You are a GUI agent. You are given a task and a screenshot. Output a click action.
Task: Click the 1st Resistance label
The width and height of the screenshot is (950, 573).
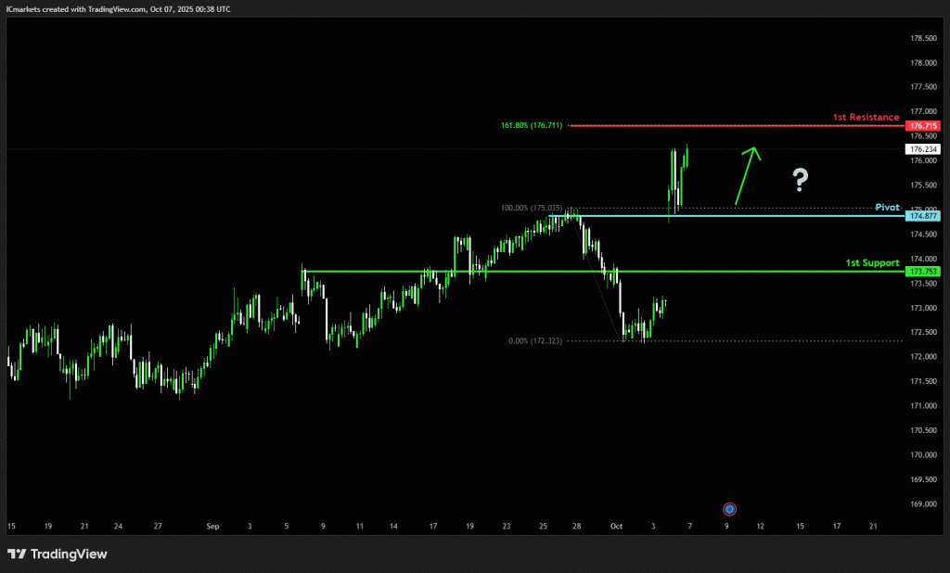865,118
